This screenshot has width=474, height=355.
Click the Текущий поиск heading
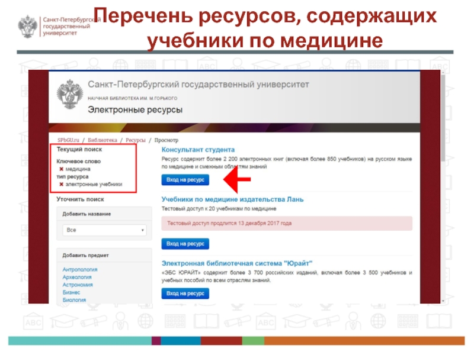point(79,149)
